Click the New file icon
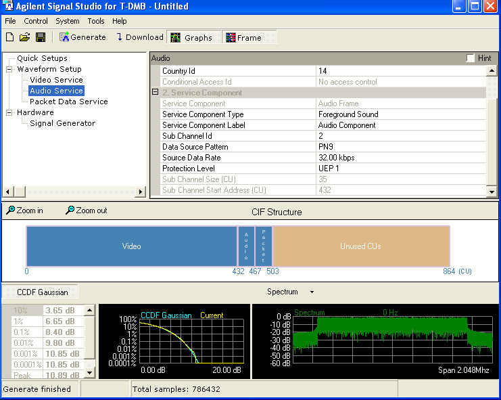The height and width of the screenshot is (400, 501). (10, 37)
